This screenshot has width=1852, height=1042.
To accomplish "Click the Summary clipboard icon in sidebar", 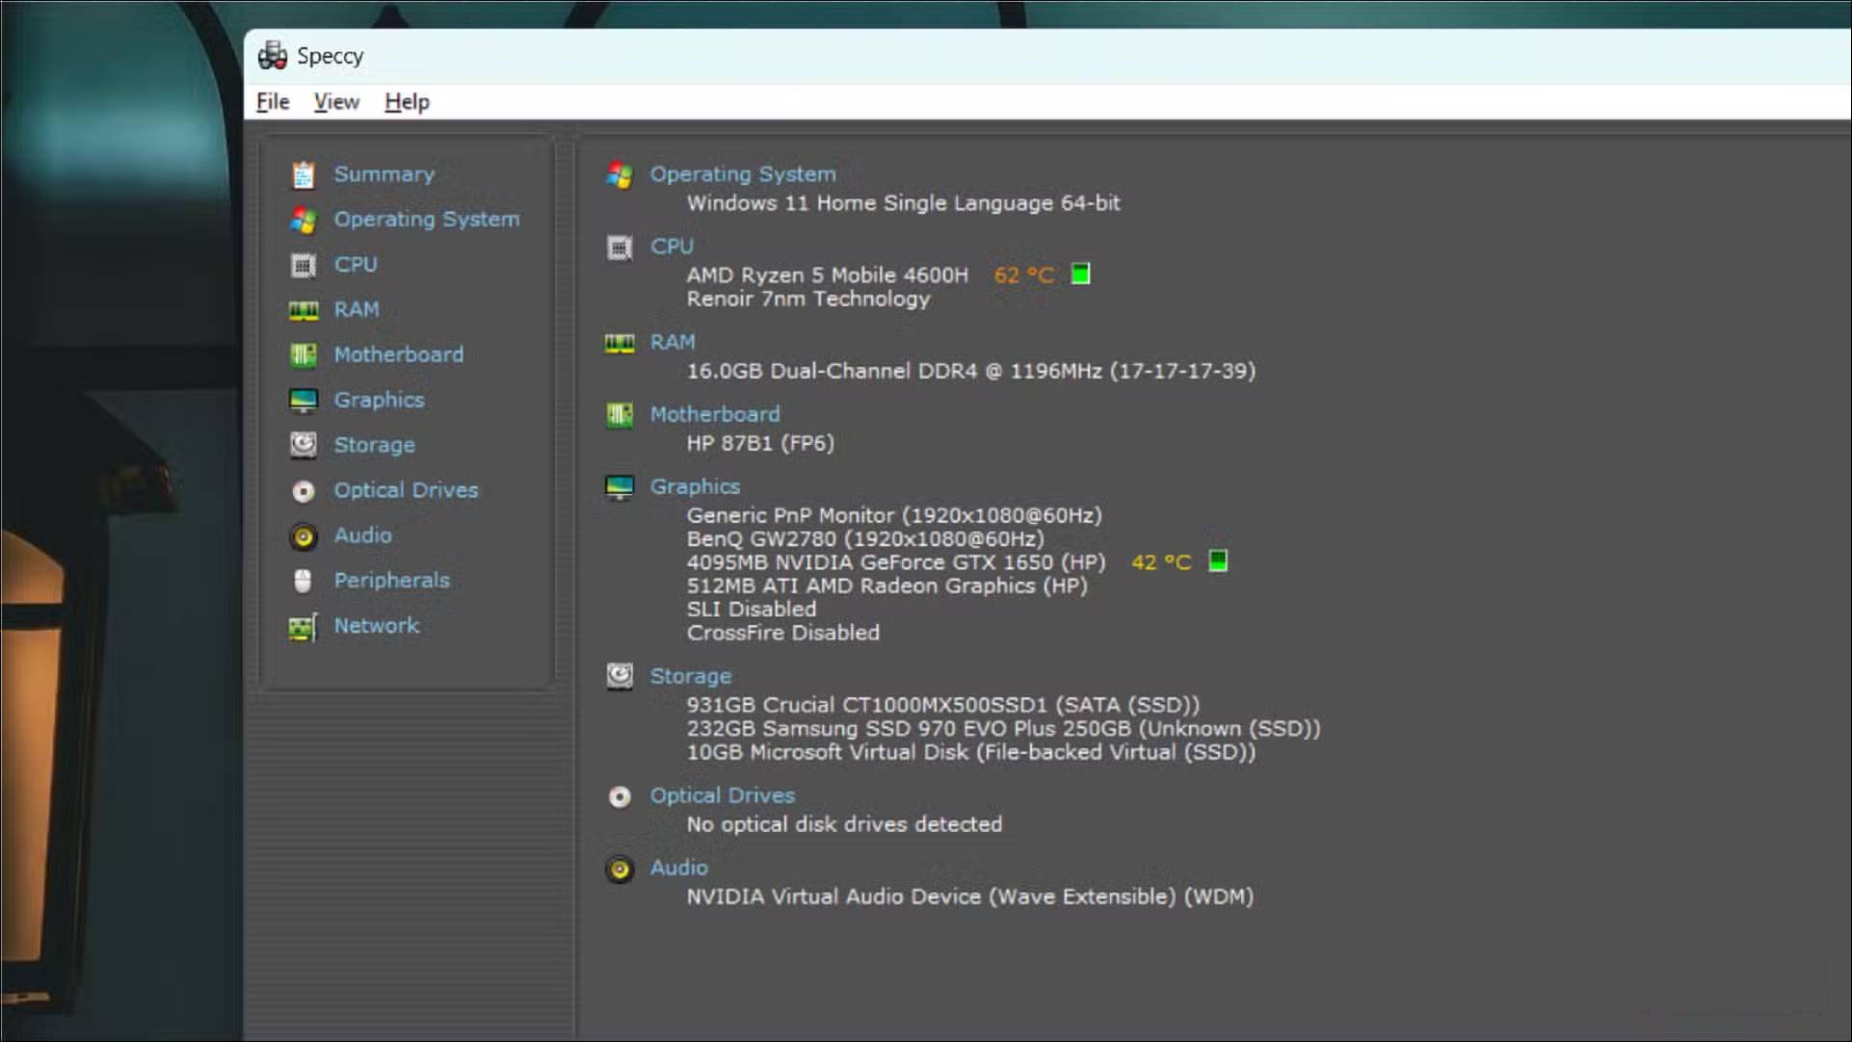I will click(x=304, y=175).
